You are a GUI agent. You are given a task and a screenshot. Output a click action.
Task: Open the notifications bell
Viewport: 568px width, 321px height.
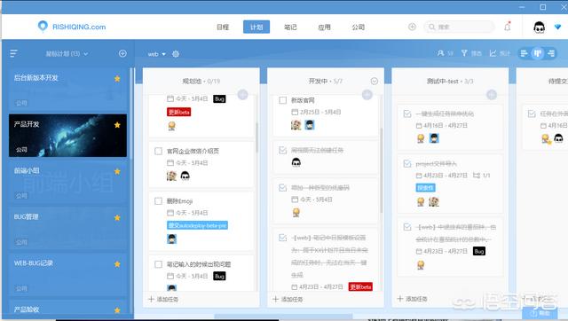508,27
